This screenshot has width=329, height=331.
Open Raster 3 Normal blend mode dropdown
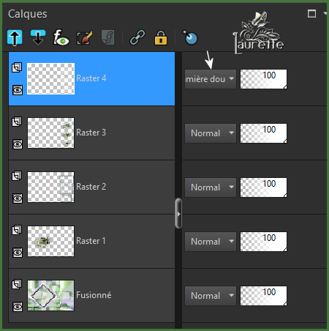coord(211,133)
